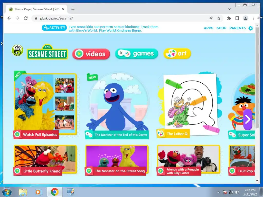This screenshot has height=197, width=263.
Task: Open Chrome three-dot menu
Action: pyautogui.click(x=254, y=18)
